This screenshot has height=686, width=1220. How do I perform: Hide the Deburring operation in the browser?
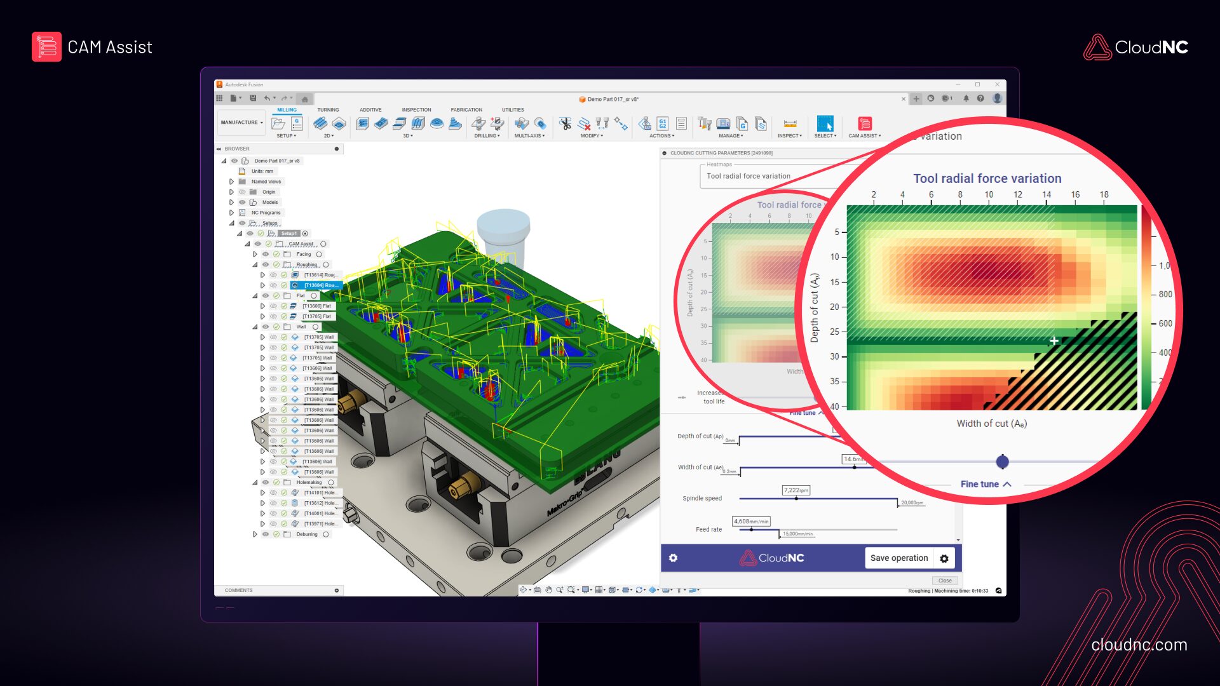click(x=265, y=534)
